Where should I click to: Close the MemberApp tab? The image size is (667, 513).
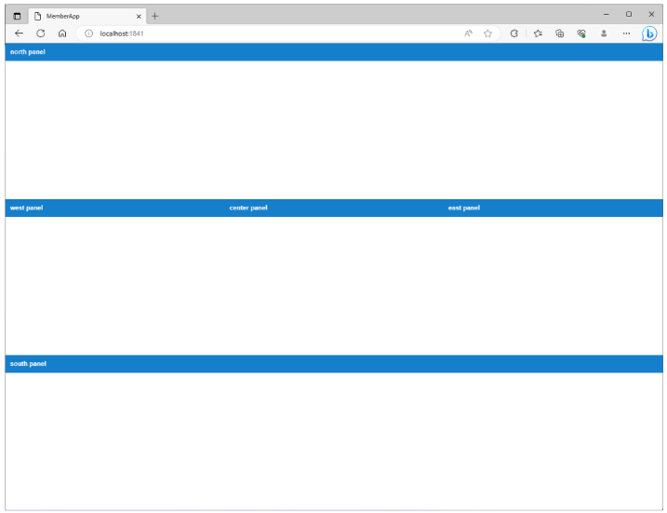pyautogui.click(x=139, y=16)
